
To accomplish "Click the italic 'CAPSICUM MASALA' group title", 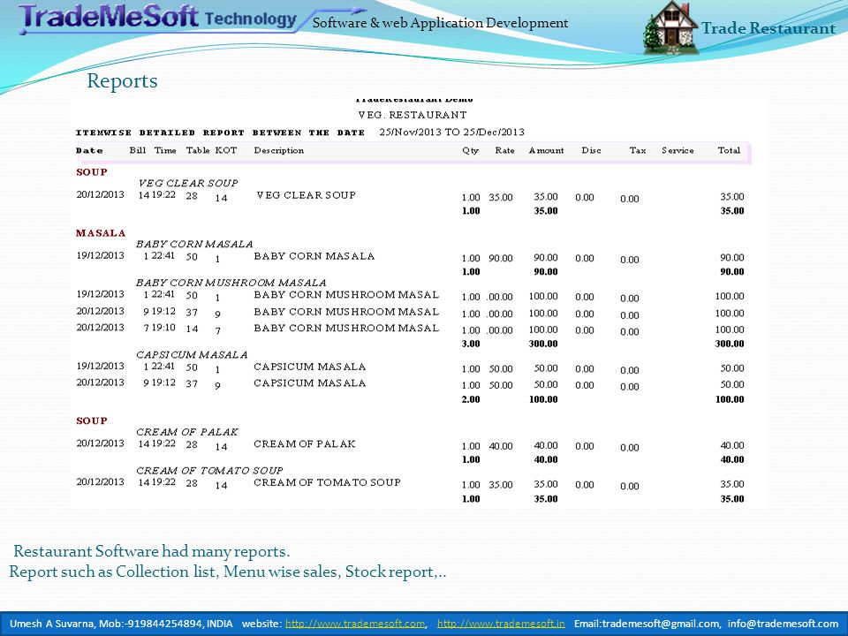I will [192, 354].
